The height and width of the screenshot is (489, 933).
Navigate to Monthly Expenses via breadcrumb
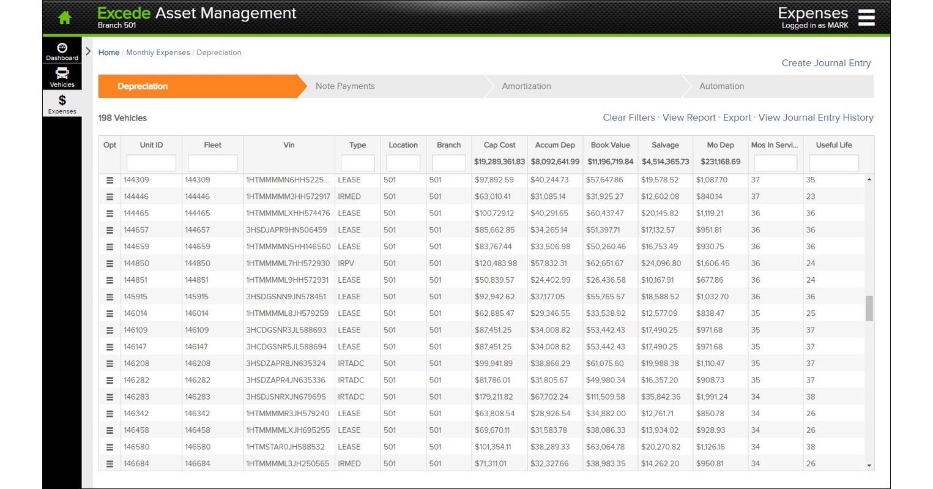click(158, 53)
